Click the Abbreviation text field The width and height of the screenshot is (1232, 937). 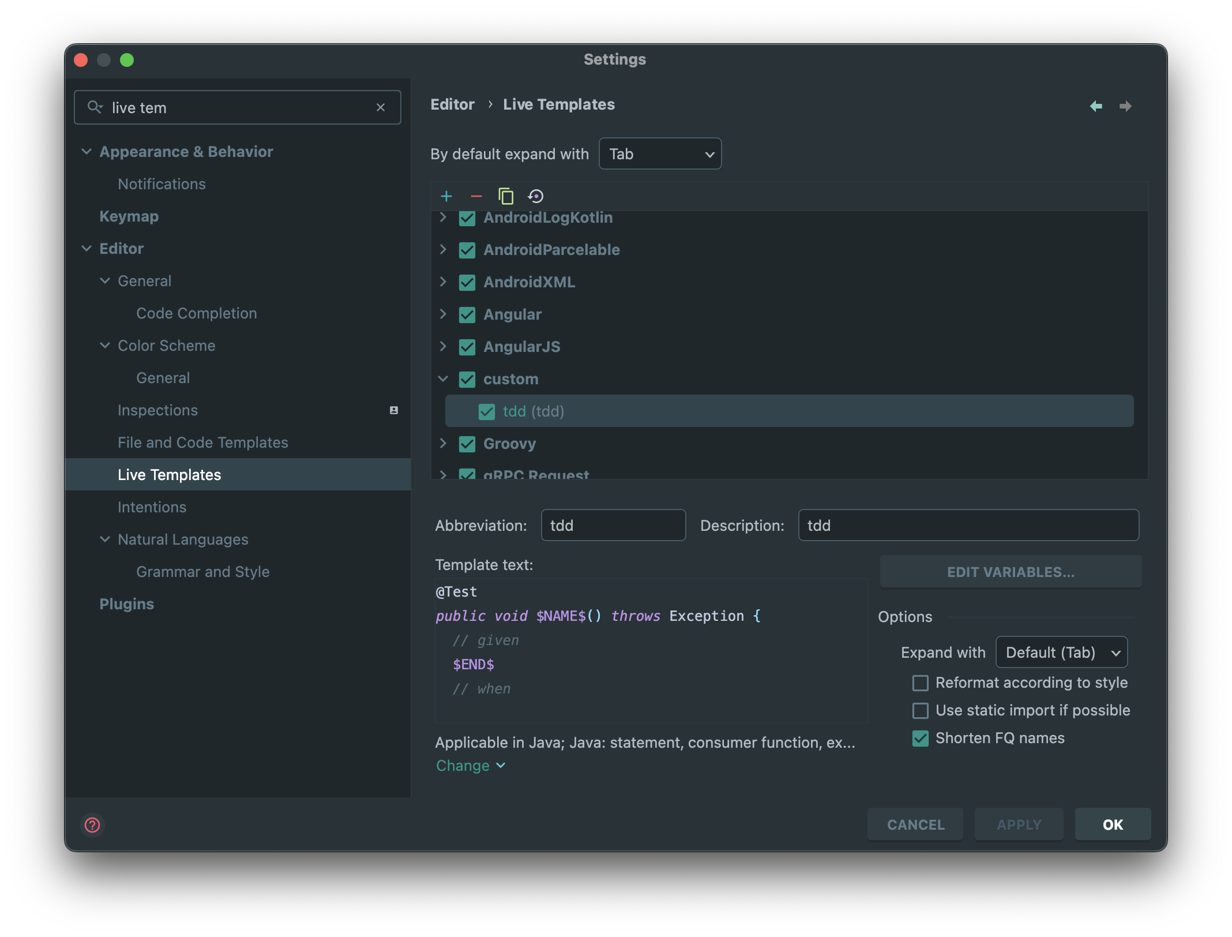click(x=613, y=526)
